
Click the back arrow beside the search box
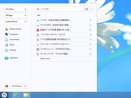(38, 9)
